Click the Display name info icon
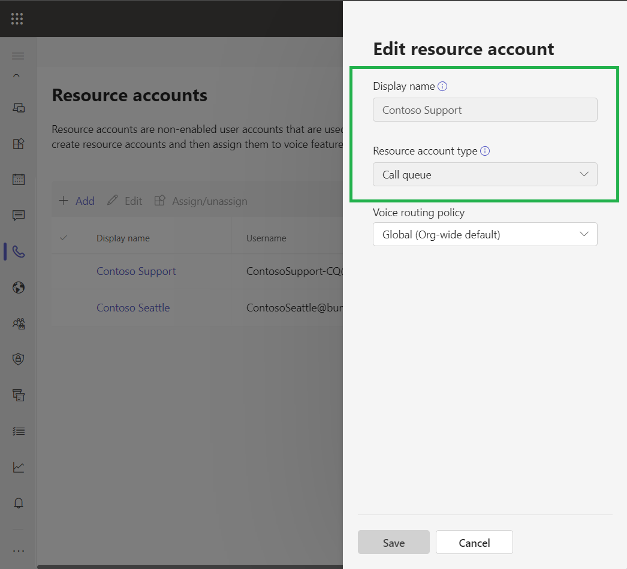The image size is (627, 569). 442,86
